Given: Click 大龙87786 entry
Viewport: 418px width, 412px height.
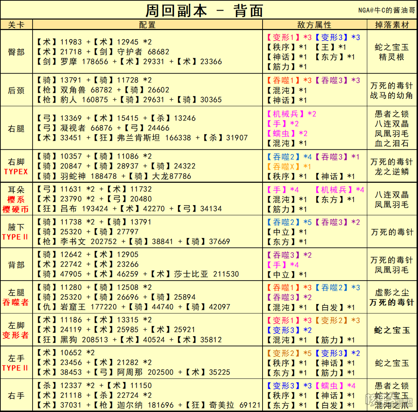Looking at the screenshot, I should point(172,176).
